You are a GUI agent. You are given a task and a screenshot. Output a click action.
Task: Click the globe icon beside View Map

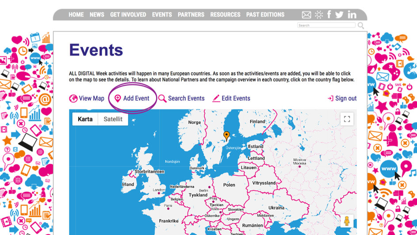73,98
